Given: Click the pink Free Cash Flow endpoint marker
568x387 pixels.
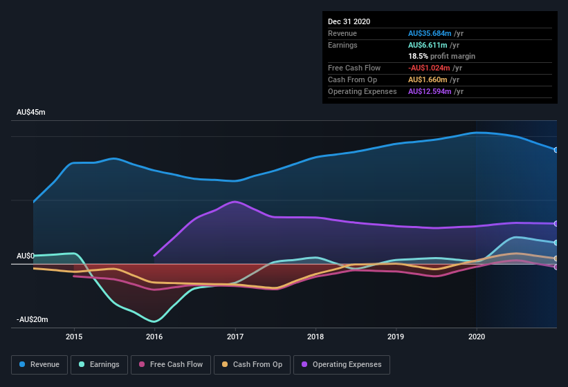Looking at the screenshot, I should coord(556,267).
